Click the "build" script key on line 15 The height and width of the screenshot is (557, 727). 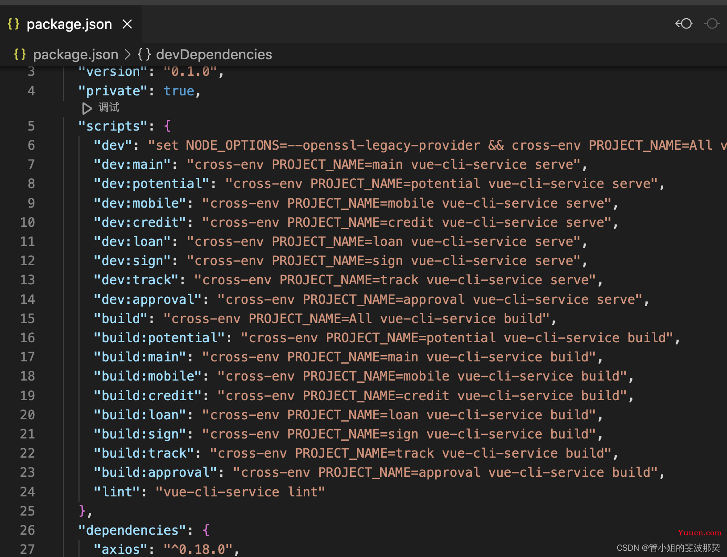point(121,319)
